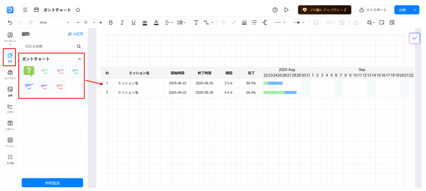The height and width of the screenshot is (191, 426).
Task: Collapse the ガントチャート shape section
Action: [79, 59]
